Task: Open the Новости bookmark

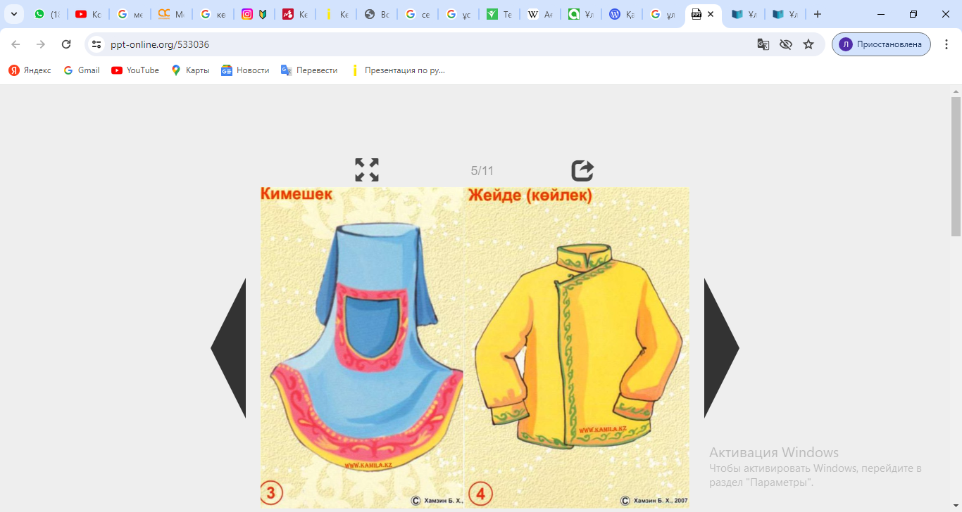Action: 245,70
